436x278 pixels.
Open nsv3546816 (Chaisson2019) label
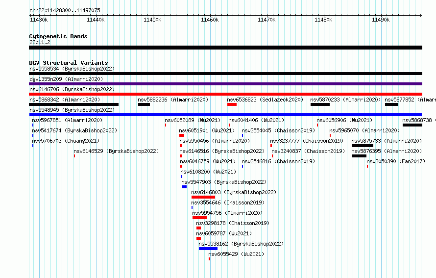(278, 161)
